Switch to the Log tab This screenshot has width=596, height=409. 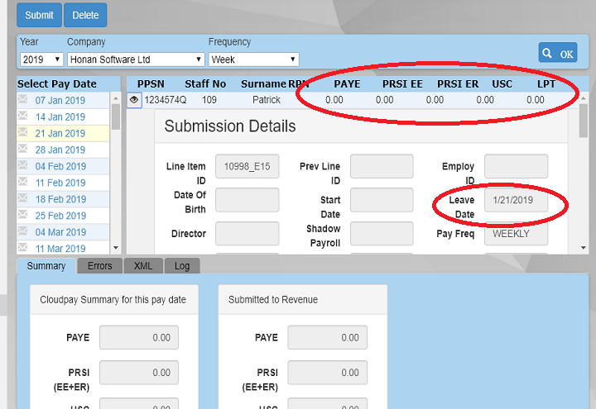coord(181,266)
